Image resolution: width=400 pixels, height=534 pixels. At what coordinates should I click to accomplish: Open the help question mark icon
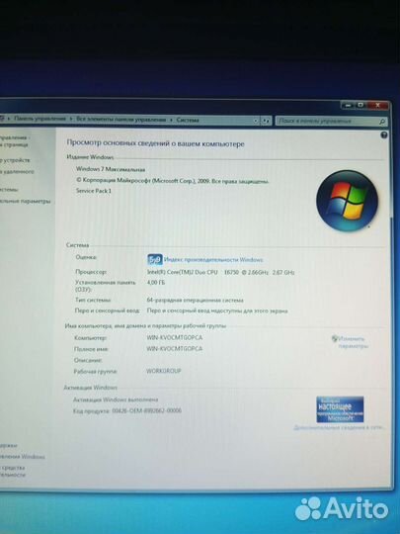(x=383, y=135)
